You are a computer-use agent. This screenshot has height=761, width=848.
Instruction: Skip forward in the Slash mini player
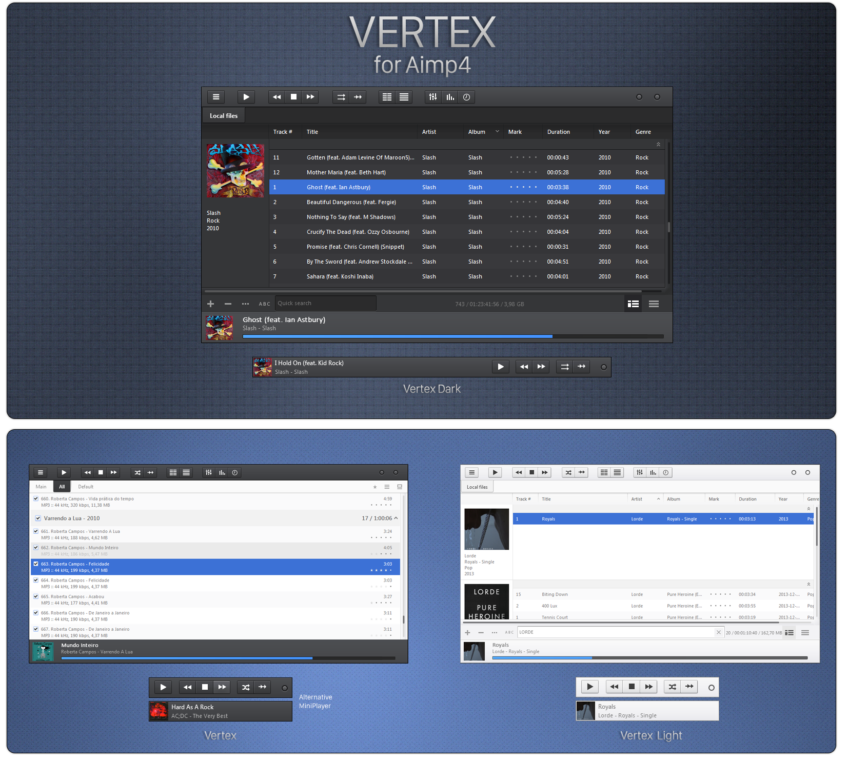541,367
